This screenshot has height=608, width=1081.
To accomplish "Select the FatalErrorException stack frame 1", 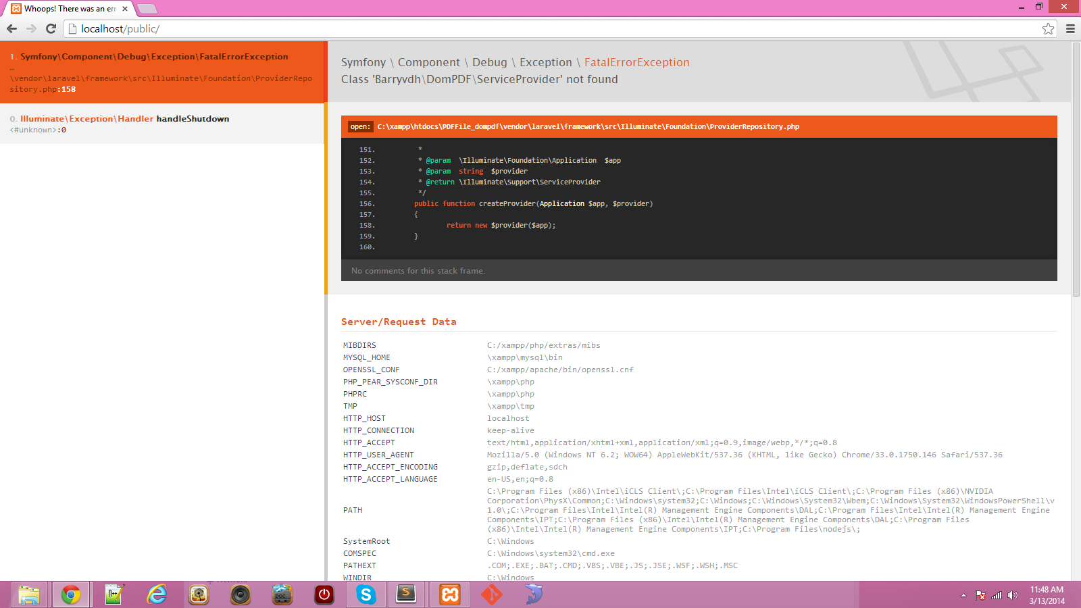I will click(162, 72).
